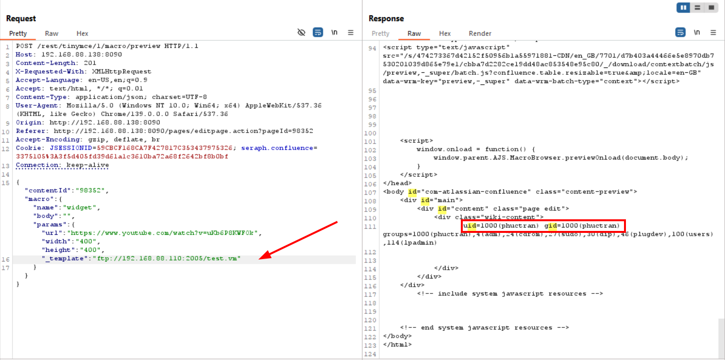Screen dimensions: 725x360
Task: Click the User-Agent header line
Action: coord(169,110)
